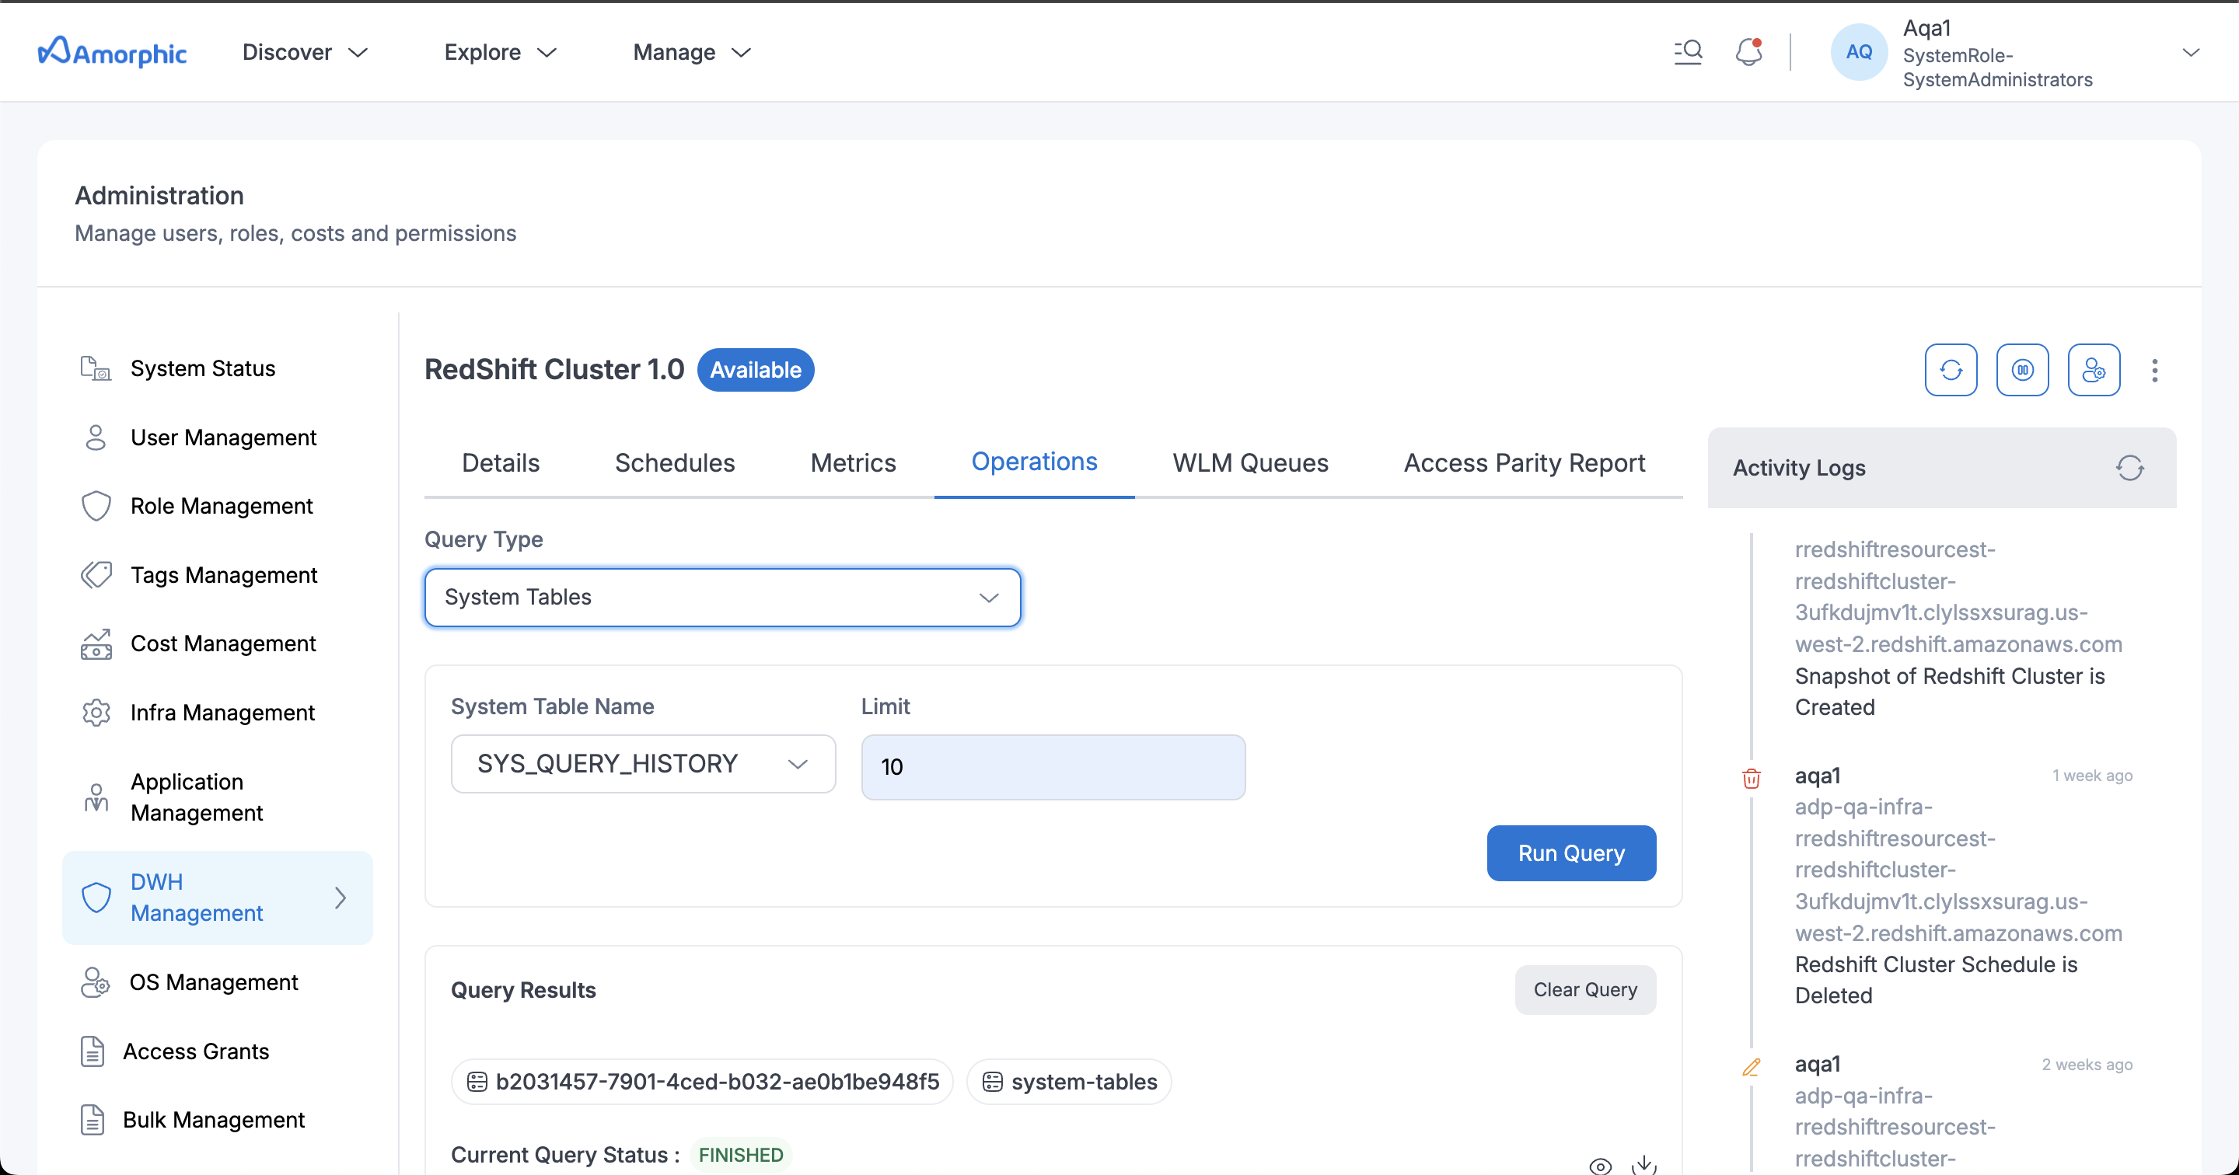Click the User Management person icon
This screenshot has height=1175, width=2239.
[96, 438]
